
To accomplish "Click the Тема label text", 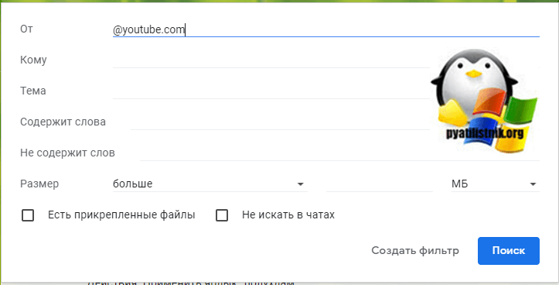I will 33,91.
